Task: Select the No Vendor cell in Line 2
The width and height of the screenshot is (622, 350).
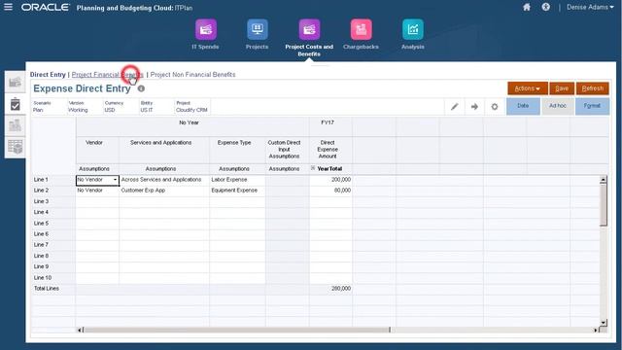Action: 97,191
